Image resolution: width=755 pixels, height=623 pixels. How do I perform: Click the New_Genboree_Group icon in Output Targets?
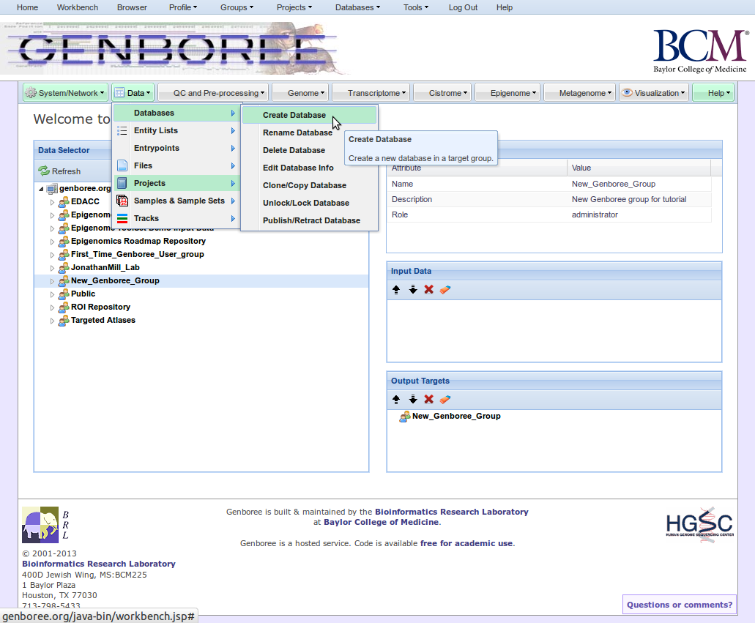[x=404, y=417]
